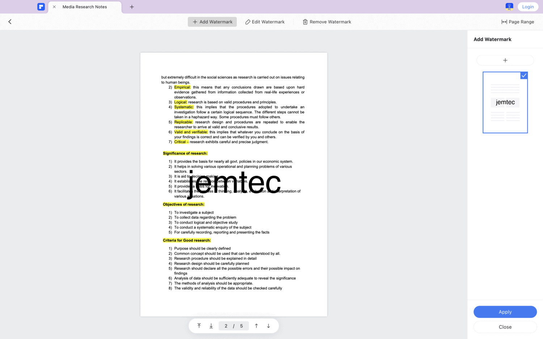
Task: Go to the previous page
Action: click(256, 326)
